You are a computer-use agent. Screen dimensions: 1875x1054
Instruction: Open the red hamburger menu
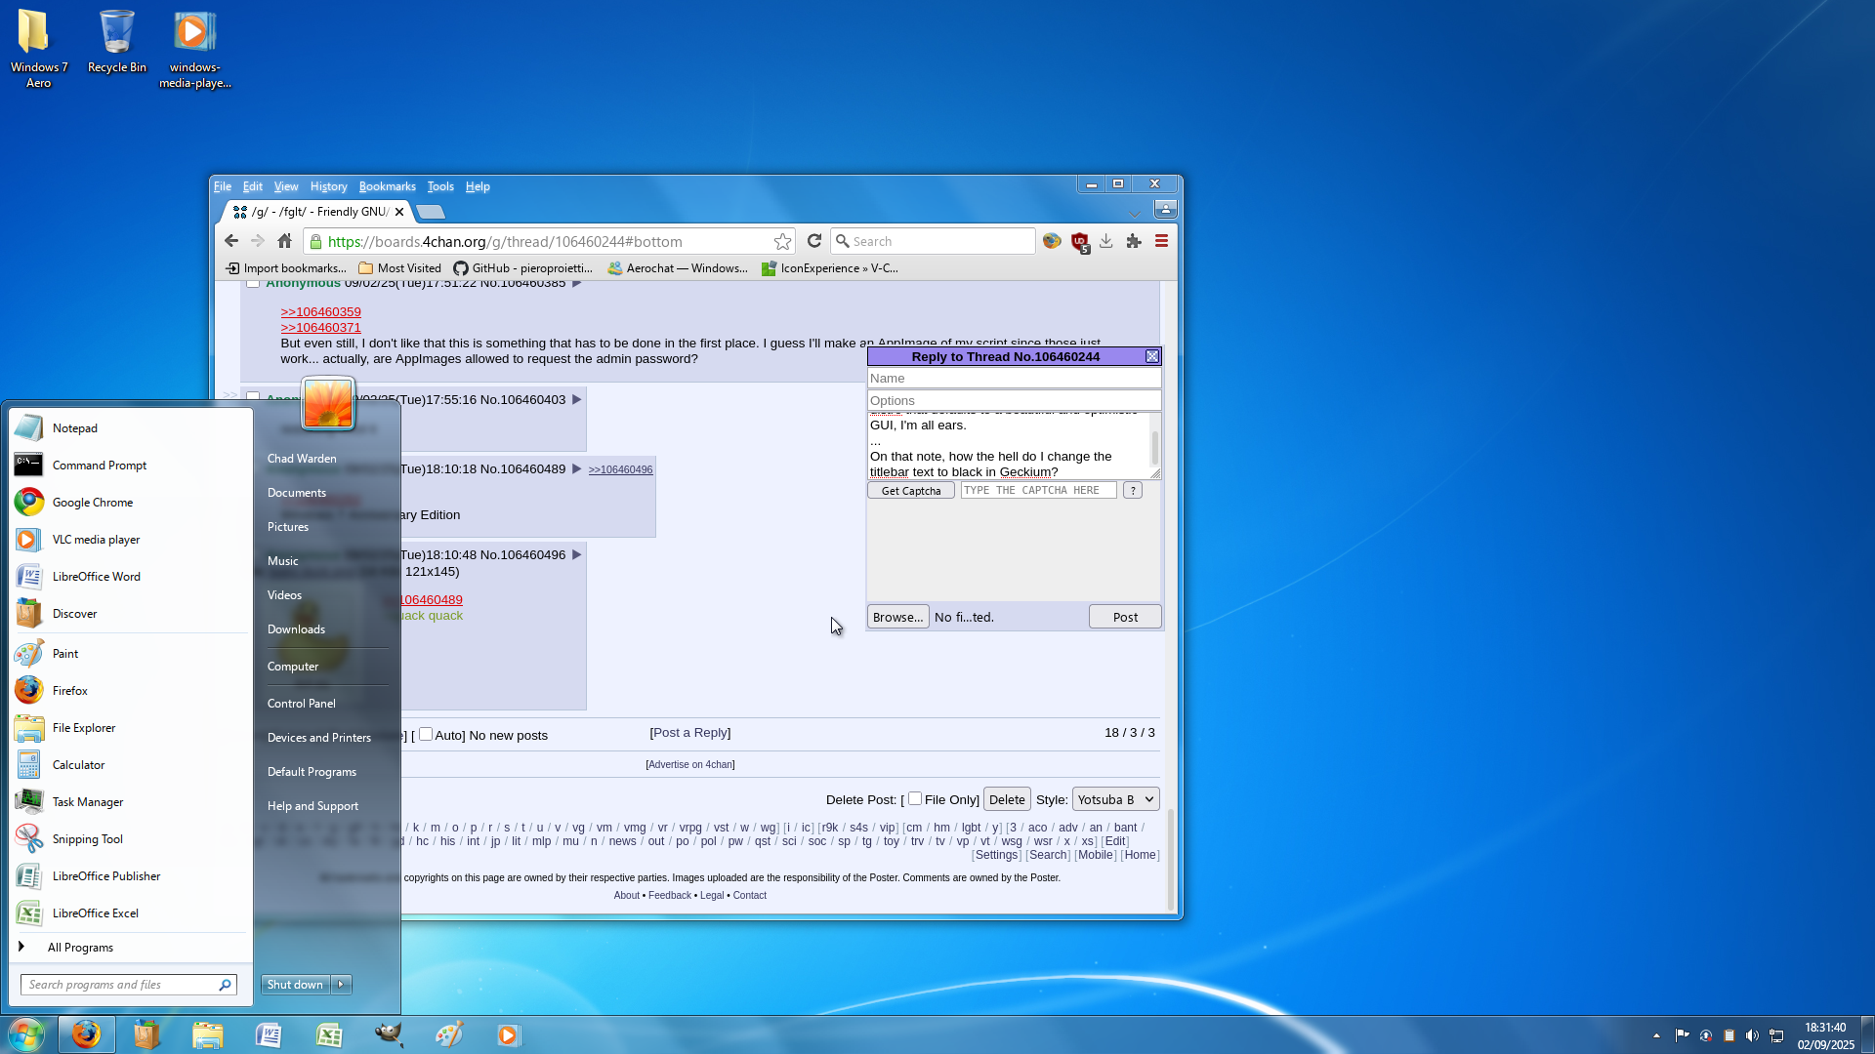point(1161,241)
